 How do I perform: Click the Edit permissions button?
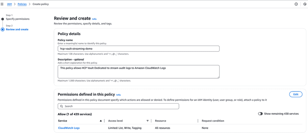(295, 94)
